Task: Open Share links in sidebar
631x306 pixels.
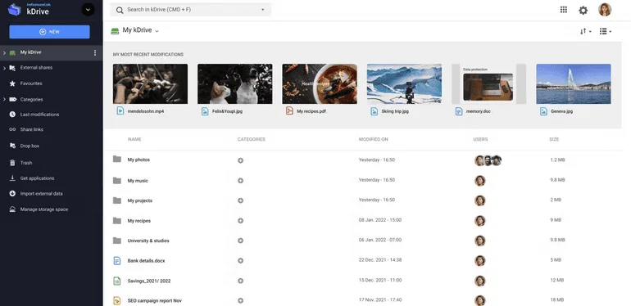Action: click(31, 130)
